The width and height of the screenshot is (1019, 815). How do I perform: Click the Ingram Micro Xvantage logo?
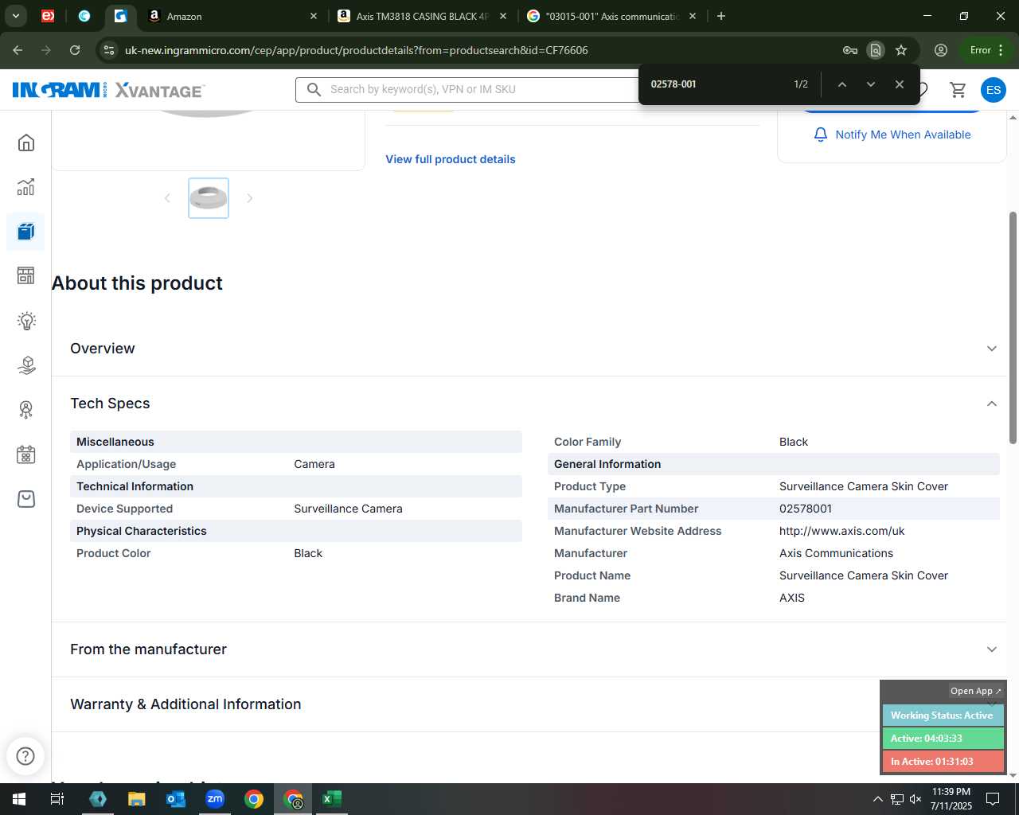(109, 90)
